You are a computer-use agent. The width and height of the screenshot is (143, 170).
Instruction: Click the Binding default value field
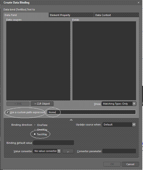click(x=54, y=143)
